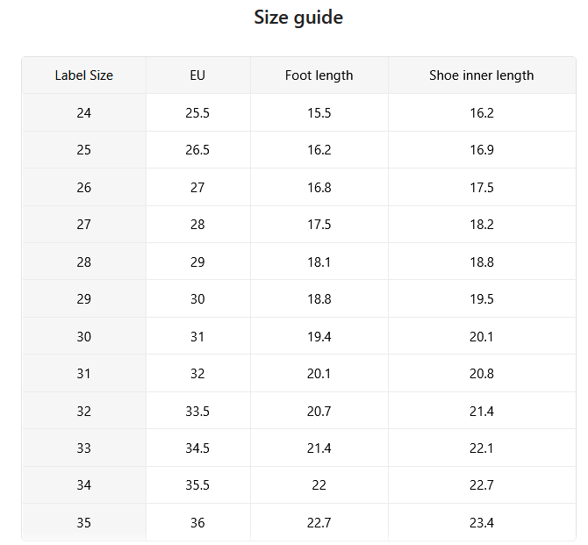Click the Shoe inner length header
Viewport: 588px width, 545px height.
pos(482,75)
